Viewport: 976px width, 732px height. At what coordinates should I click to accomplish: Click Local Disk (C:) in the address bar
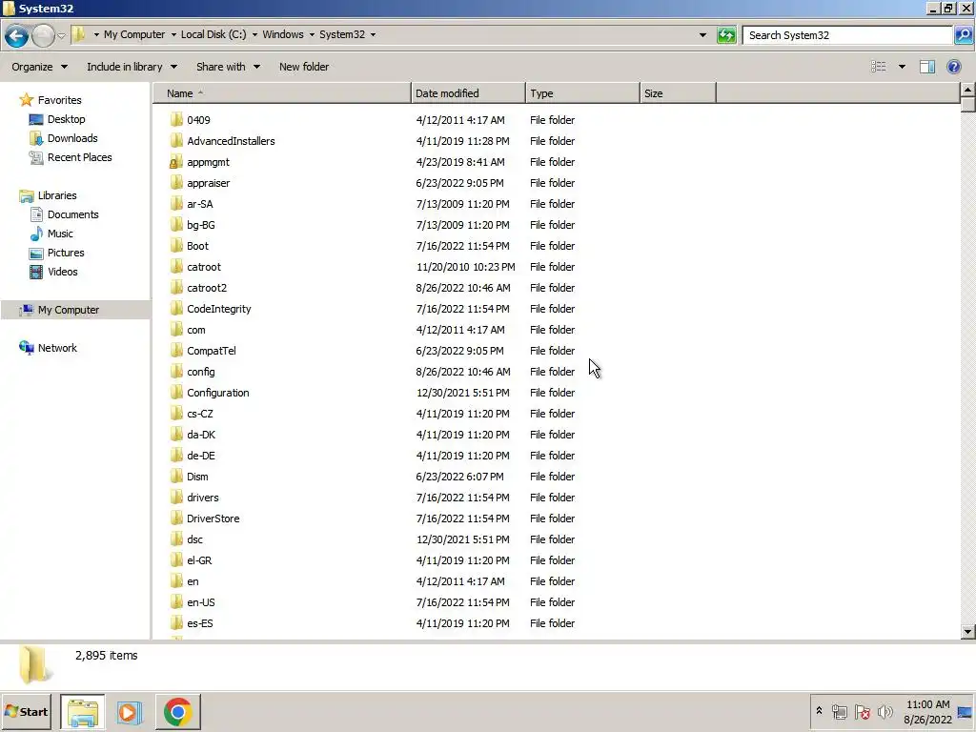coord(213,35)
